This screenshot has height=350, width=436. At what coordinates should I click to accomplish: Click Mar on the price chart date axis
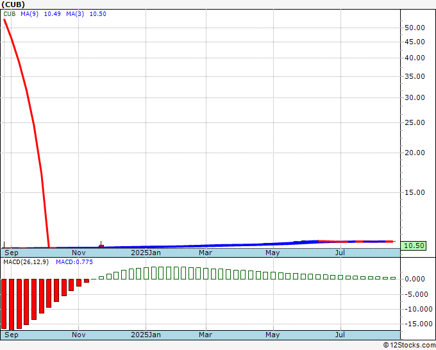205,253
